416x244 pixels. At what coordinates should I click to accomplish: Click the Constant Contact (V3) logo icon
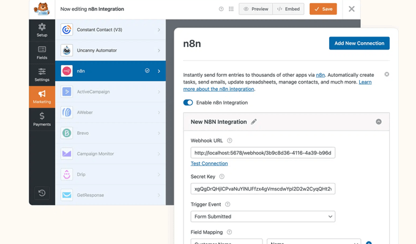(67, 30)
